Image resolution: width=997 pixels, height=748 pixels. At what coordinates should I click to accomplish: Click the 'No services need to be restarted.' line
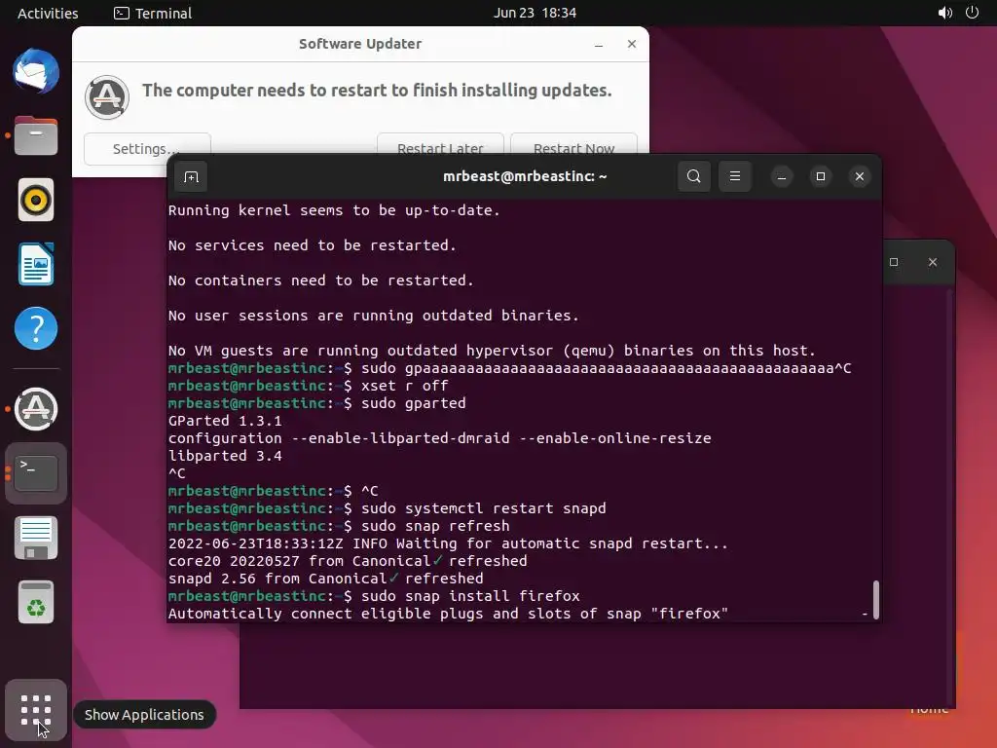click(x=313, y=244)
